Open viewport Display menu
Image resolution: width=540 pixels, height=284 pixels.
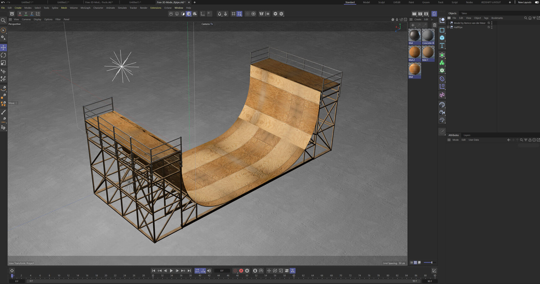click(x=37, y=19)
